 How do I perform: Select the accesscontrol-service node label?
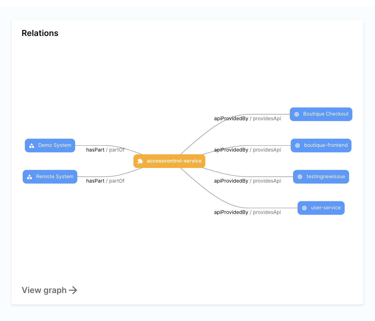[174, 161]
